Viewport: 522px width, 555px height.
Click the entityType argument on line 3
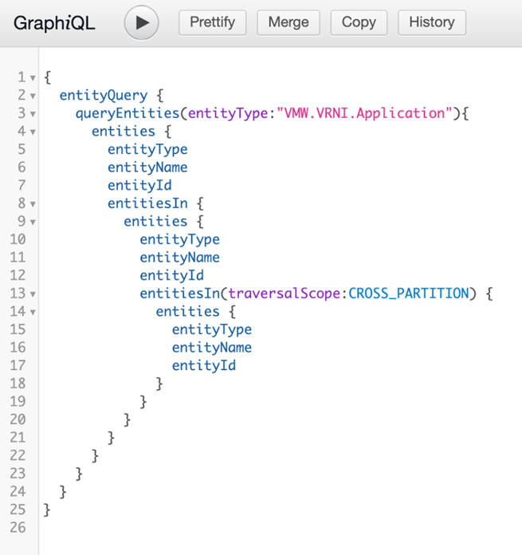click(227, 113)
